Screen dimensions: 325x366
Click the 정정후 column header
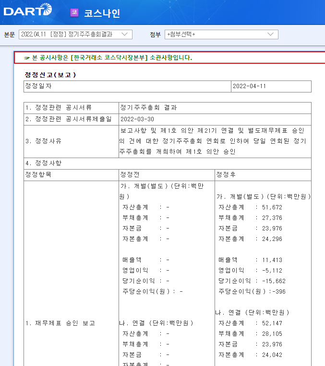[x=263, y=175]
